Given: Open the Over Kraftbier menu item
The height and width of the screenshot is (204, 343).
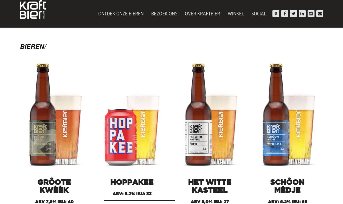Looking at the screenshot, I should (x=202, y=14).
